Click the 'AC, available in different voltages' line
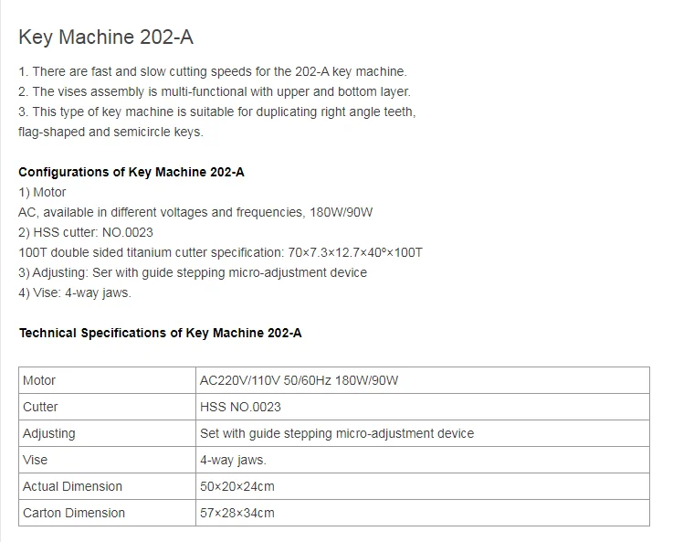The width and height of the screenshot is (673, 542). pyautogui.click(x=195, y=212)
